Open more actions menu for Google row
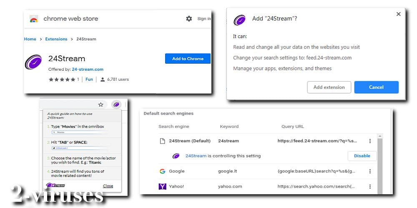417x208 pixels. click(369, 171)
